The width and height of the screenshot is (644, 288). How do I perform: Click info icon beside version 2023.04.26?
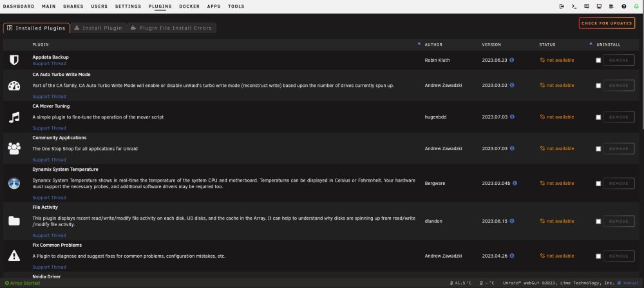tap(512, 256)
